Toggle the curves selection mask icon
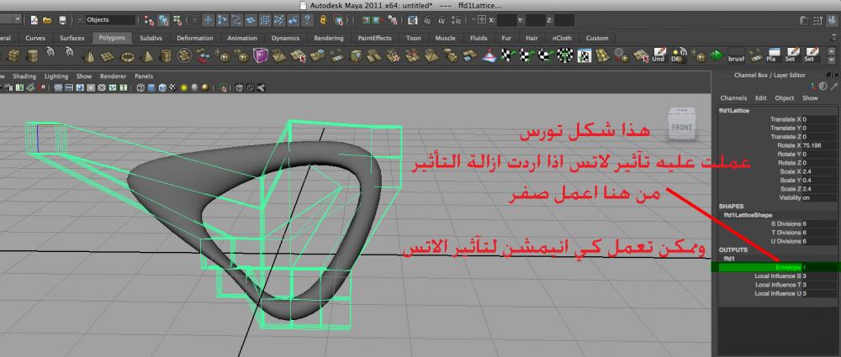 236,20
